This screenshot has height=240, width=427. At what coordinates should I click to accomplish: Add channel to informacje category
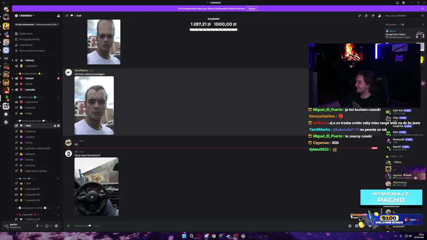click(58, 97)
